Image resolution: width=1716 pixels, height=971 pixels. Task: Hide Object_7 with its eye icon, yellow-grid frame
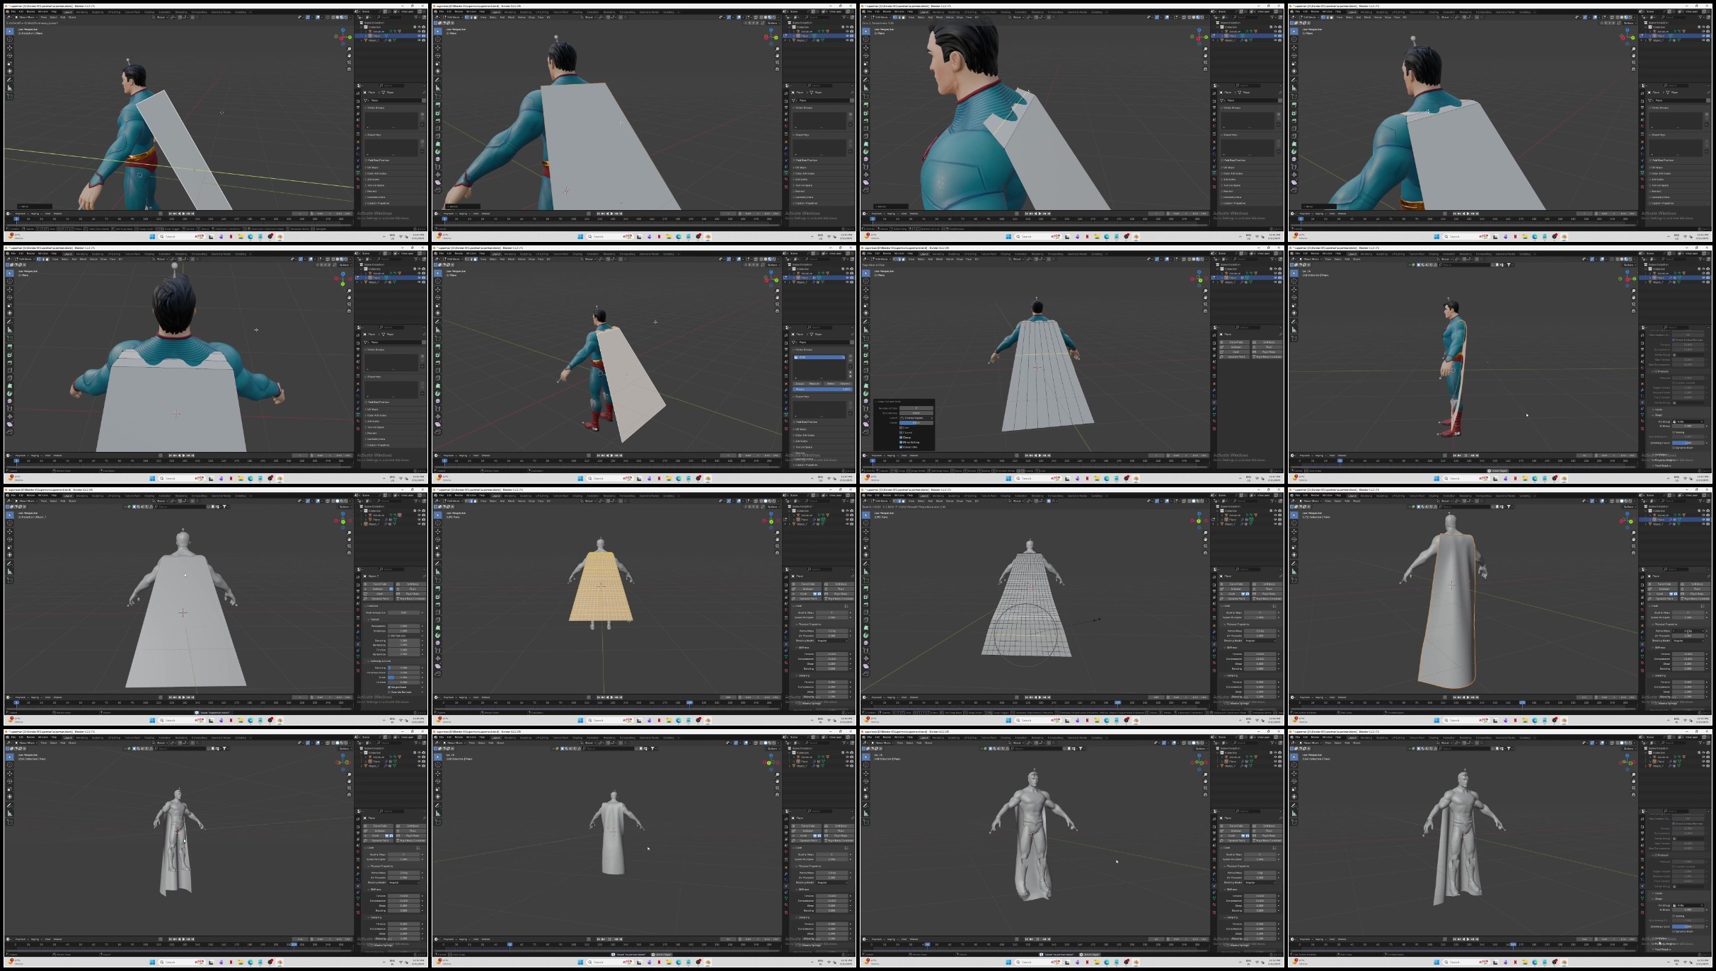point(848,524)
